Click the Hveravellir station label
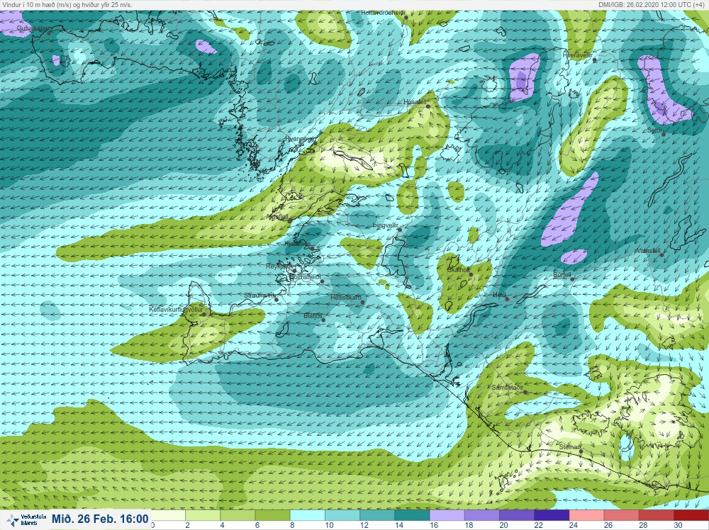This screenshot has height=530, width=709. click(577, 55)
